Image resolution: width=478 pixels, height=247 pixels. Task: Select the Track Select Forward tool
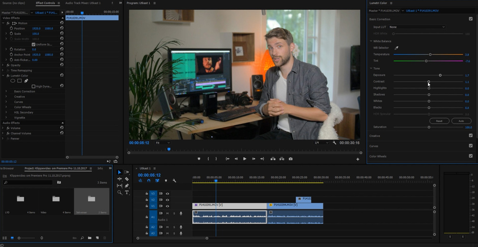pos(127,172)
